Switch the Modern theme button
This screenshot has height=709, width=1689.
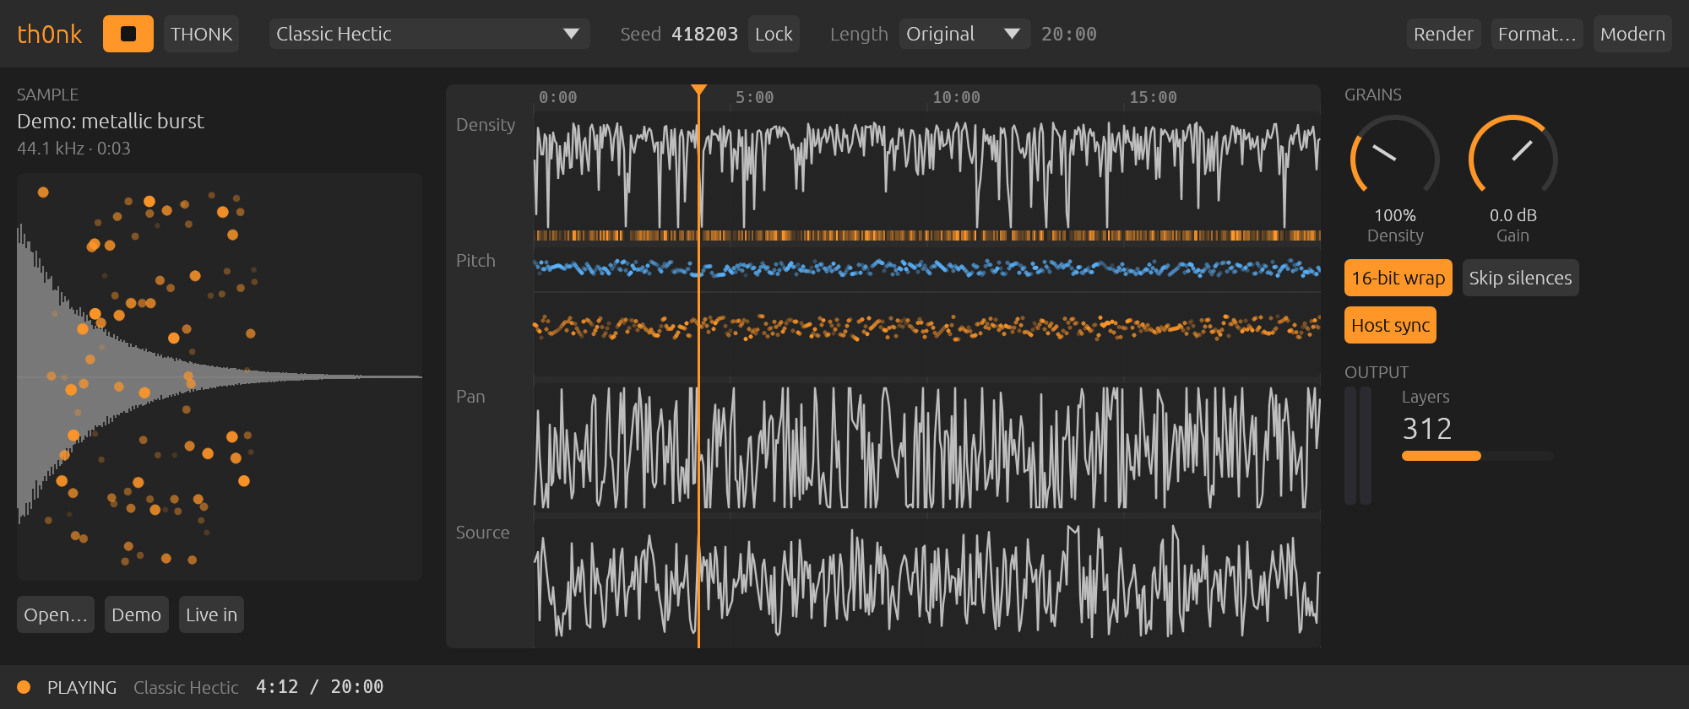[x=1632, y=34]
